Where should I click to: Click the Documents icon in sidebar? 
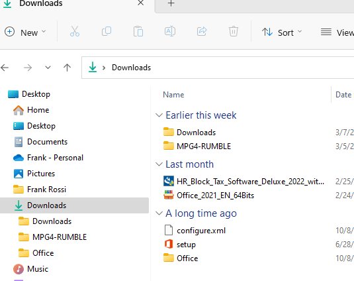19,142
